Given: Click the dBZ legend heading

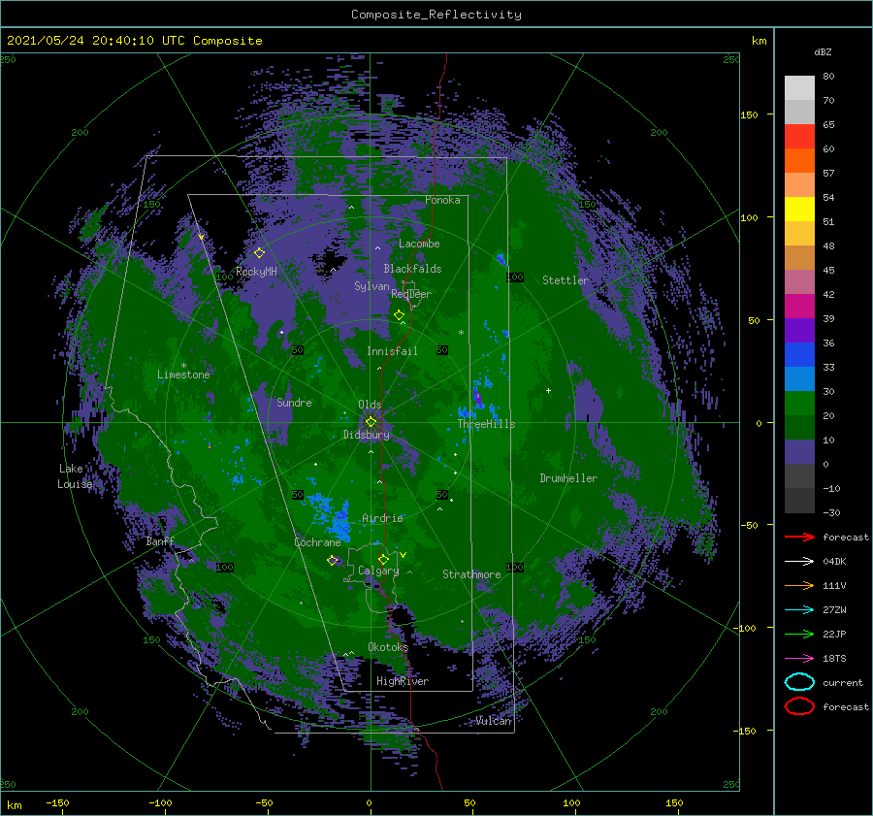Looking at the screenshot, I should click(x=823, y=51).
